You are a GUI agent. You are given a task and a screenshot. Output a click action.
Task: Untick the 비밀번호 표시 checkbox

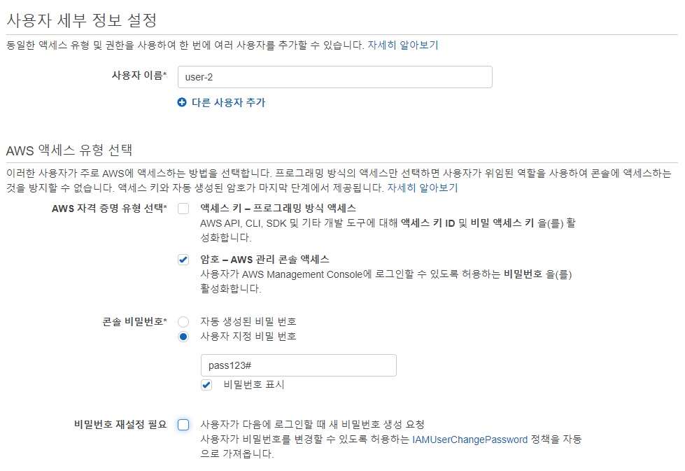(206, 385)
